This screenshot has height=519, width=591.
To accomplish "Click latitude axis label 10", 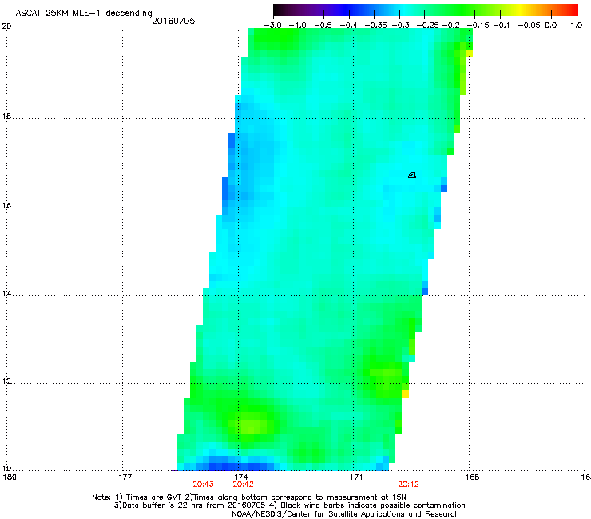I will click(6, 469).
